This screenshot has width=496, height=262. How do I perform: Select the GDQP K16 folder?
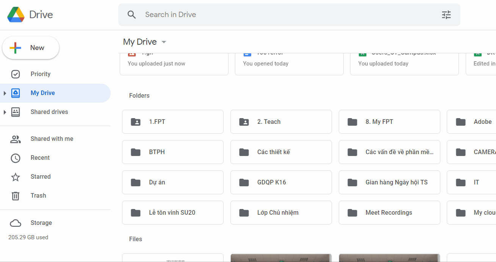click(x=281, y=182)
